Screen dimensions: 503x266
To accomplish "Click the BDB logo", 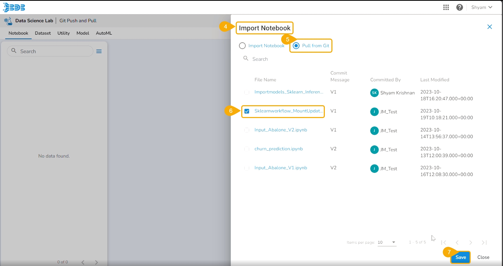I will click(14, 7).
